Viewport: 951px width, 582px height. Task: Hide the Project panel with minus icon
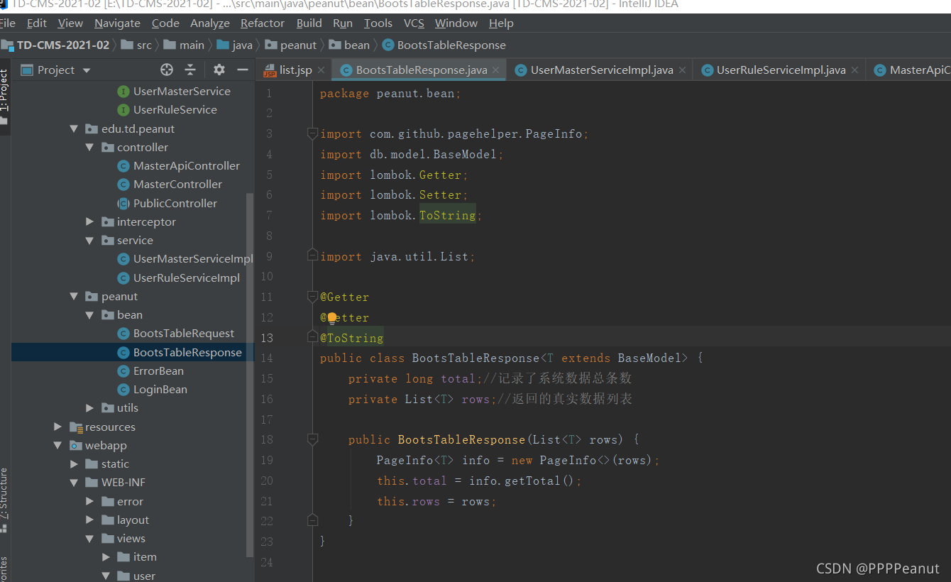point(243,70)
